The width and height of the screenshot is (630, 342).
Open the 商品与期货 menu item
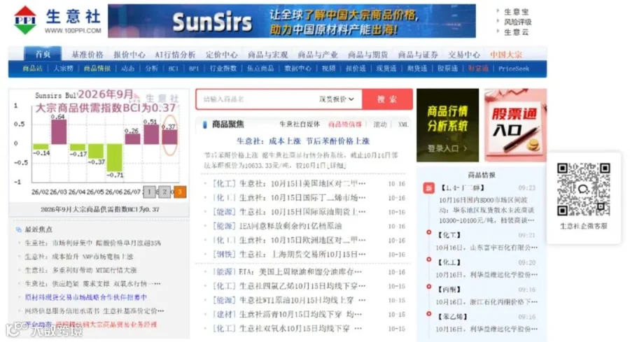click(367, 55)
